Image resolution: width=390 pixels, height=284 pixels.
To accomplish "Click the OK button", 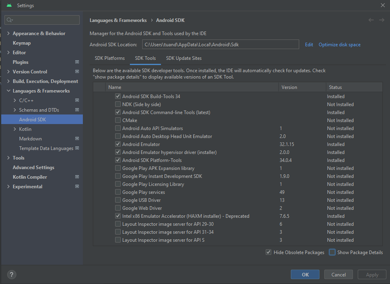I will [x=305, y=274].
